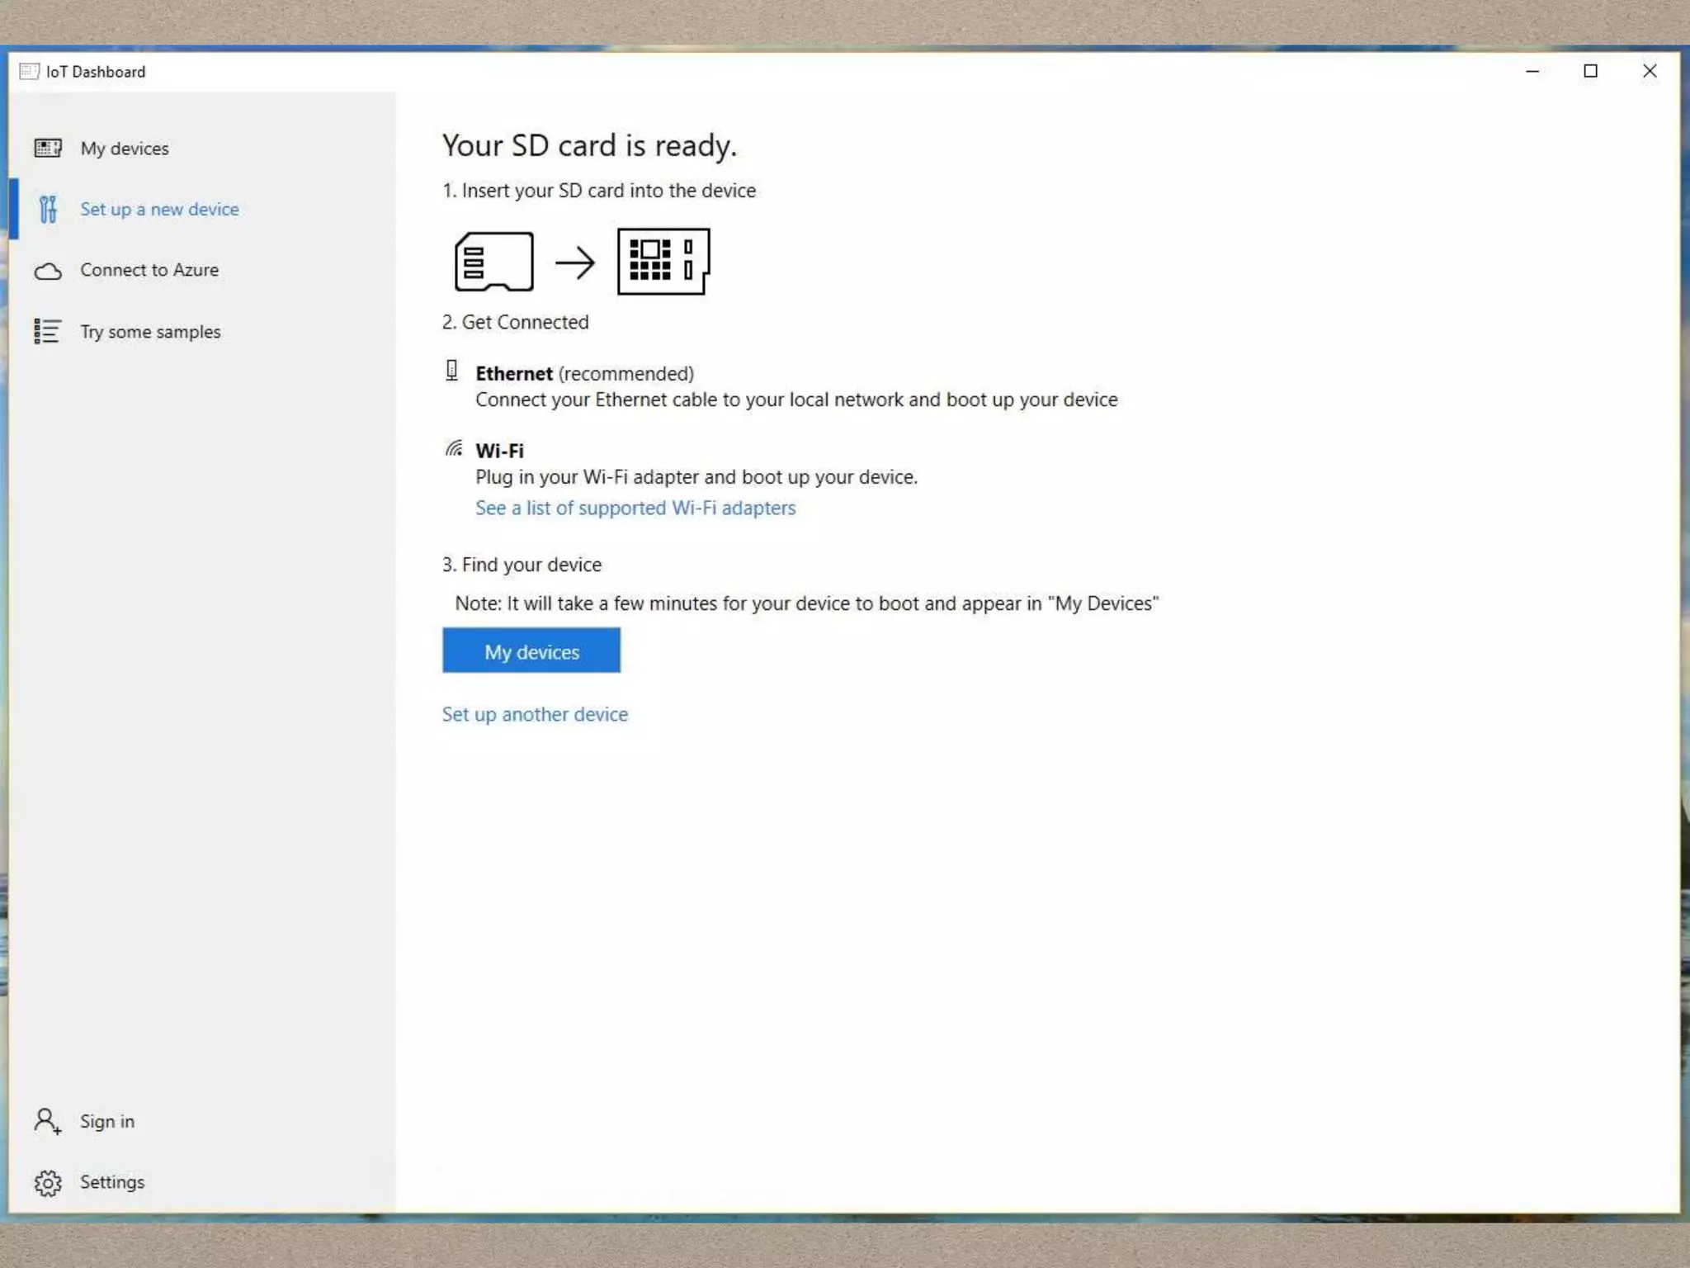Screen dimensions: 1690x1268
Task: Click the Set up a new device tools icon
Action: tap(48, 210)
